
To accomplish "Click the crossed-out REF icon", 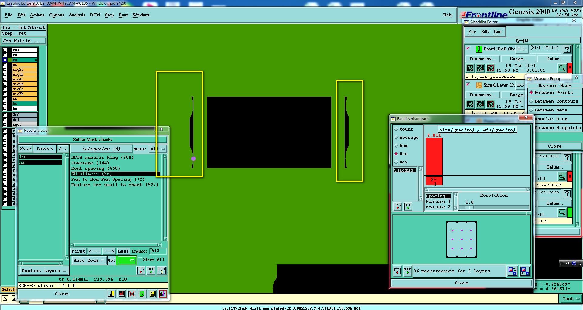I will (x=132, y=294).
